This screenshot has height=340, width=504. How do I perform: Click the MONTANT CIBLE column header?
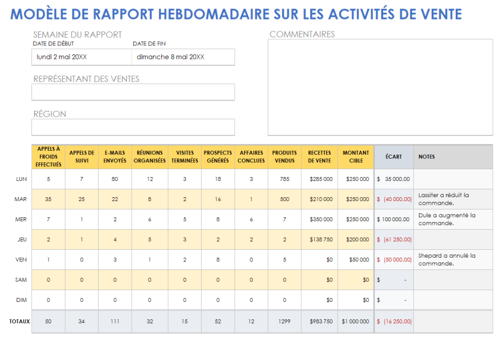(x=354, y=156)
